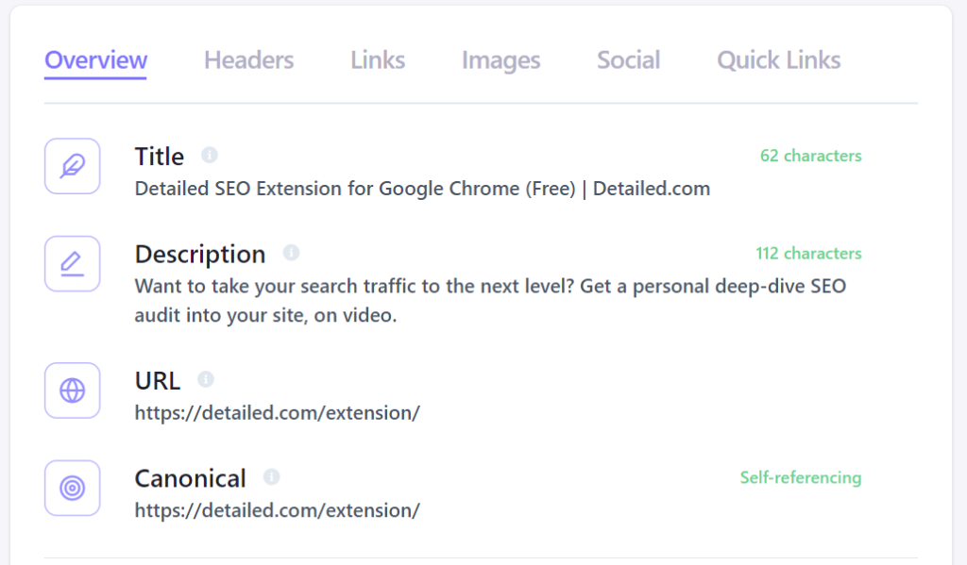Switch to the Headers tab
The width and height of the screenshot is (967, 565).
(x=249, y=60)
